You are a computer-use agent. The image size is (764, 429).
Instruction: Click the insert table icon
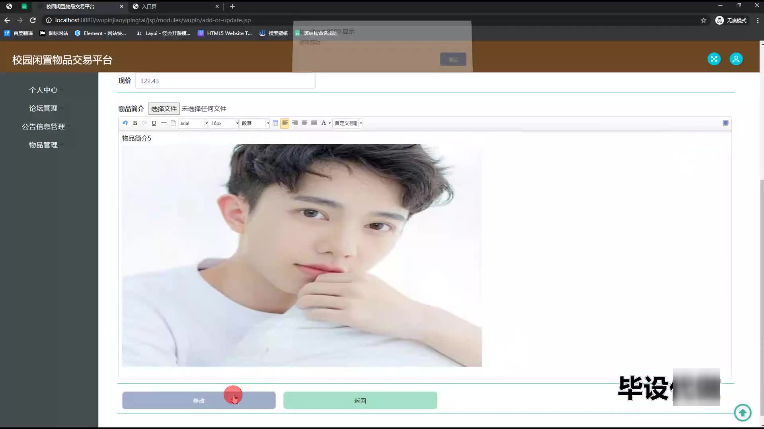pos(275,123)
